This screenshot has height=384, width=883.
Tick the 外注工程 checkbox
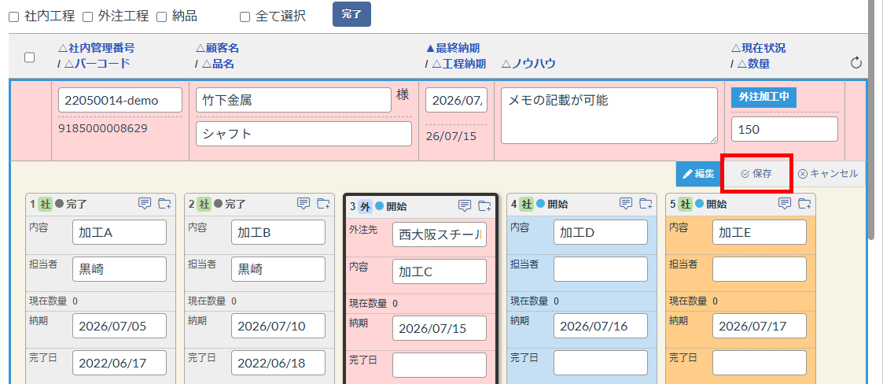(x=88, y=17)
